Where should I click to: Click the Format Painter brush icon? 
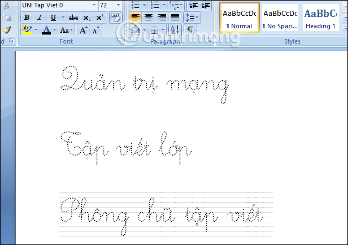[7, 30]
